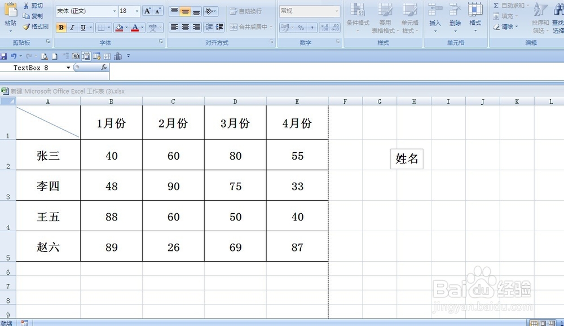Click the Cut (剪切) scissors button
The height and width of the screenshot is (326, 564).
tap(33, 6)
